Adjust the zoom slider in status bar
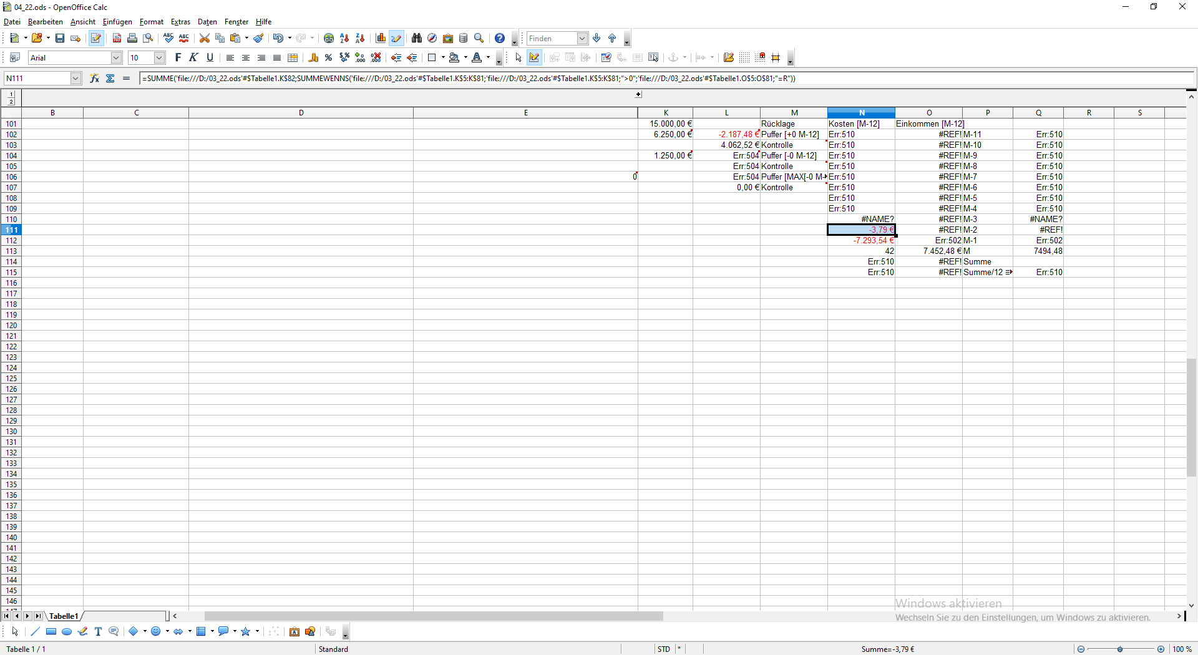The width and height of the screenshot is (1198, 655). (1120, 649)
